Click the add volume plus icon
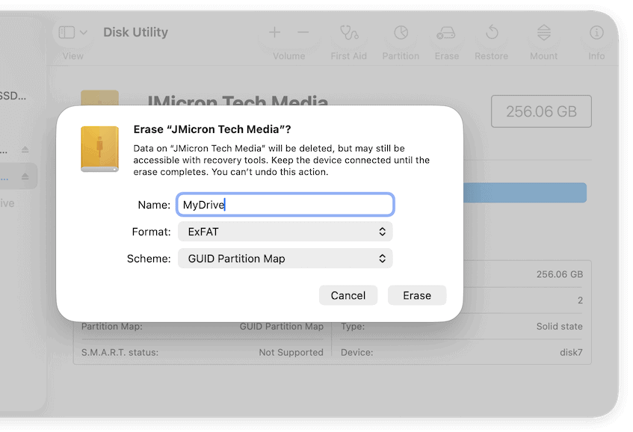633x432 pixels. (274, 32)
